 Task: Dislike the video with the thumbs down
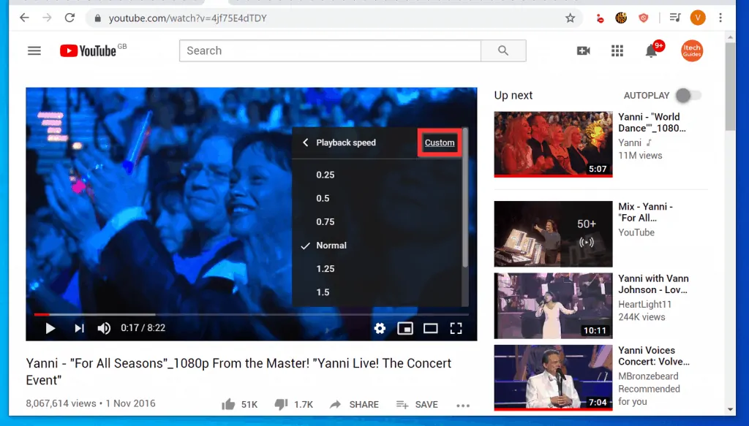point(281,405)
